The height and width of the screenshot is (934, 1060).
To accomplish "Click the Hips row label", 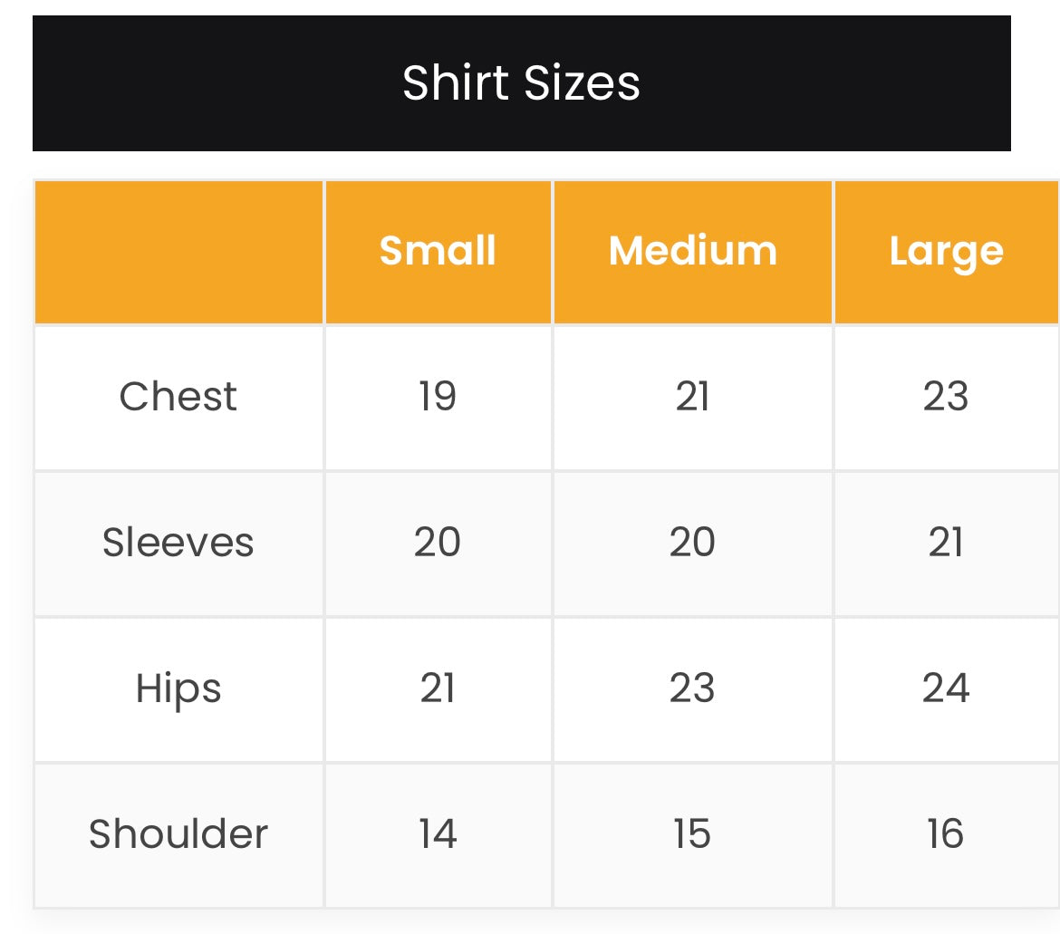I will tap(178, 688).
